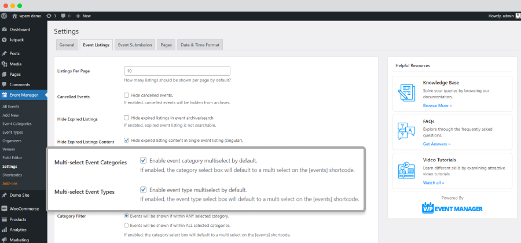Click the Analytics bar chart icon
Image resolution: width=521 pixels, height=243 pixels.
(x=4, y=230)
